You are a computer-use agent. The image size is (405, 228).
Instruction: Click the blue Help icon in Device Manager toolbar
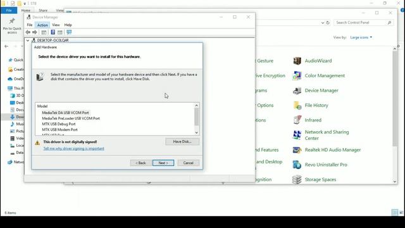point(53,32)
